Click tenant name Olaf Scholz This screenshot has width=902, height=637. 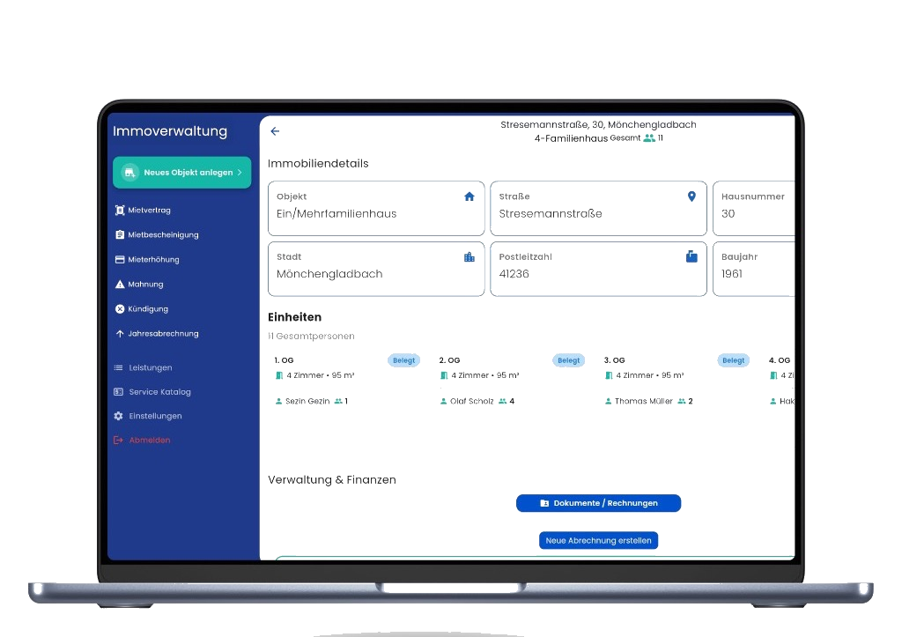472,401
